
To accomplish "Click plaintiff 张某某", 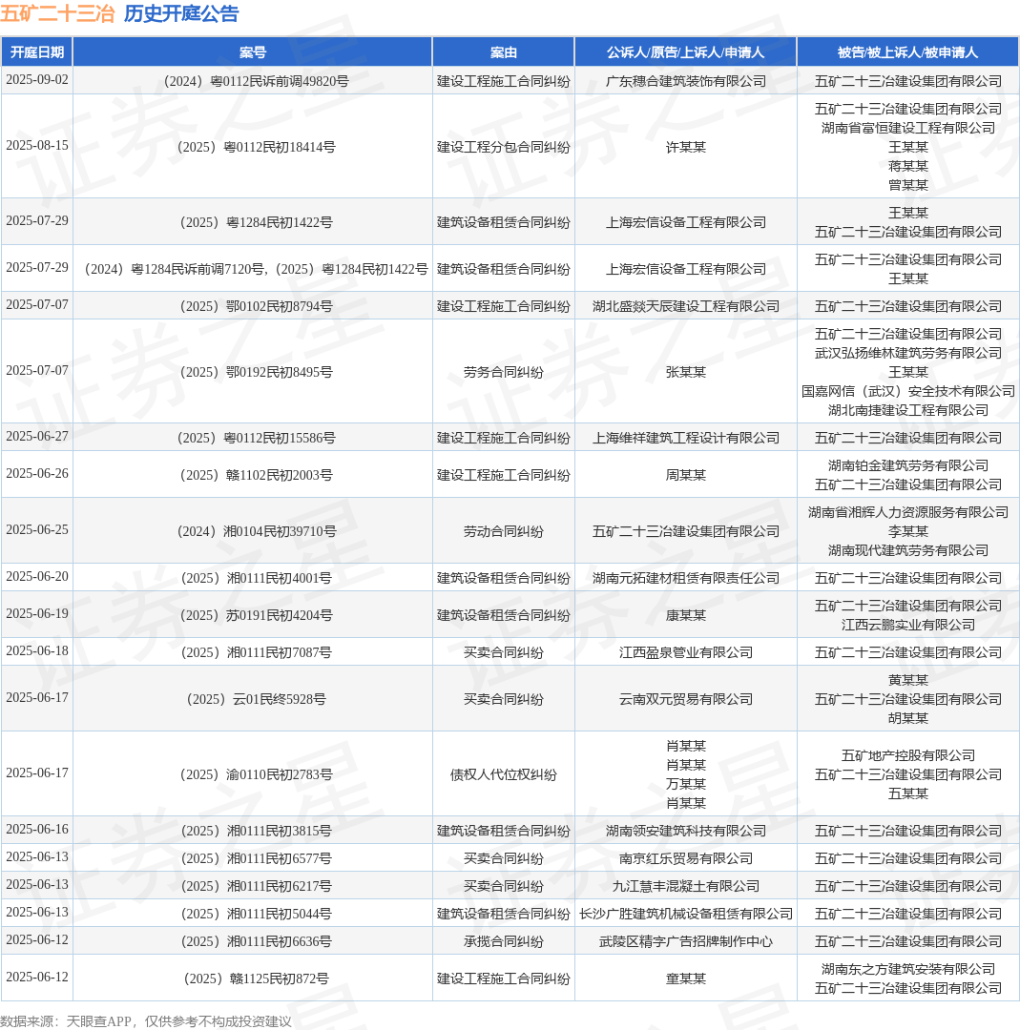I will [685, 373].
